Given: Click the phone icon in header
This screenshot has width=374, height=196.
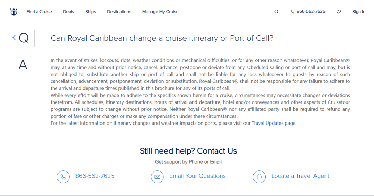Looking at the screenshot, I should (292, 12).
